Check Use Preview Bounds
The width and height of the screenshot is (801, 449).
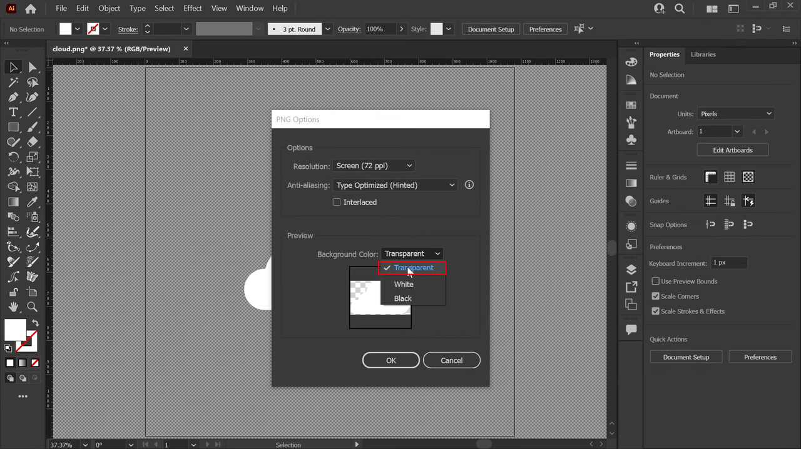click(x=656, y=281)
